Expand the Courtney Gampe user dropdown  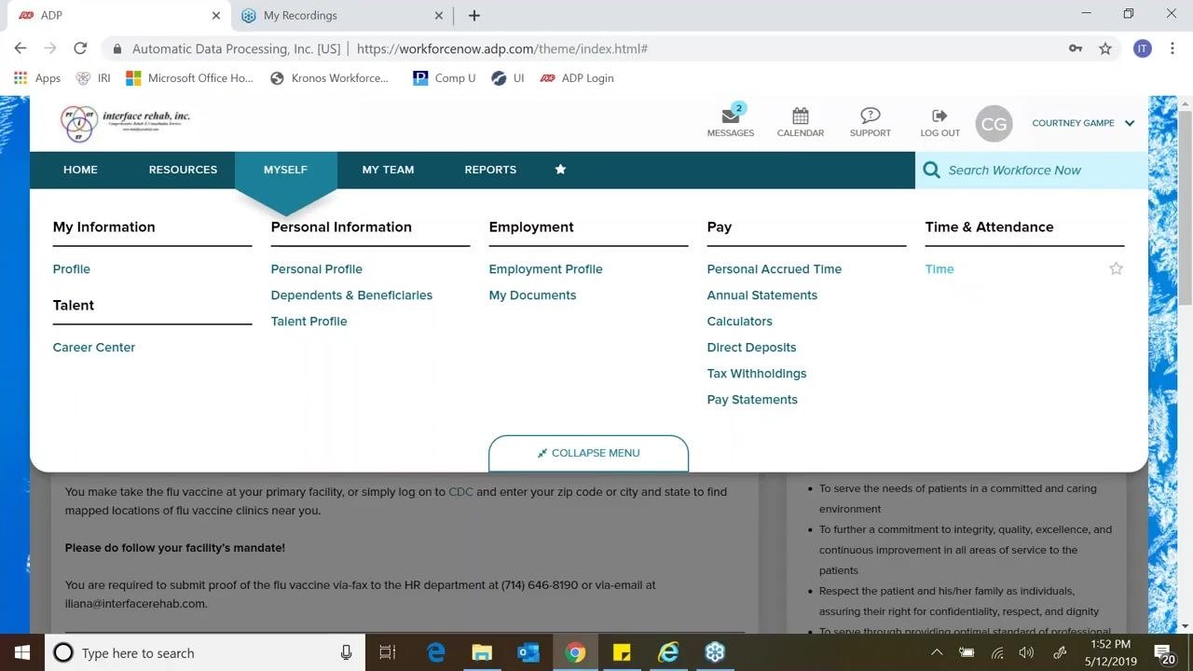tap(1130, 123)
